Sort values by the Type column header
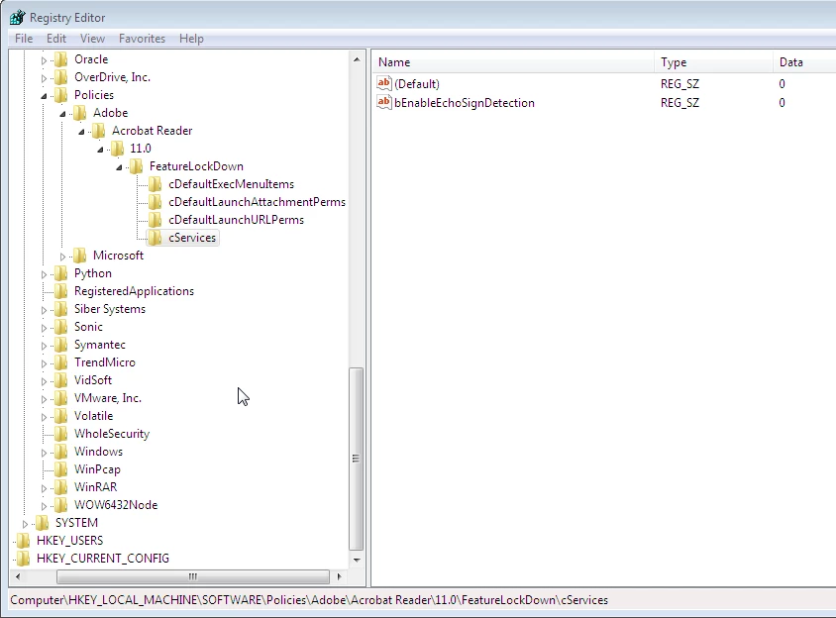 tap(713, 61)
